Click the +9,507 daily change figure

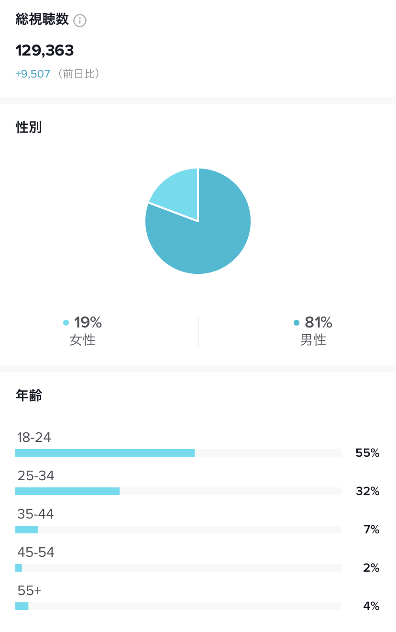[x=33, y=74]
